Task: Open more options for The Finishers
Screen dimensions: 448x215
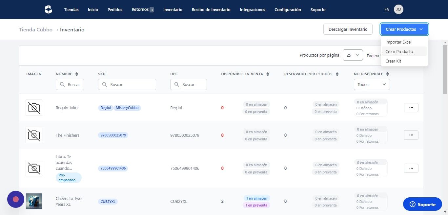Action: 411,135
